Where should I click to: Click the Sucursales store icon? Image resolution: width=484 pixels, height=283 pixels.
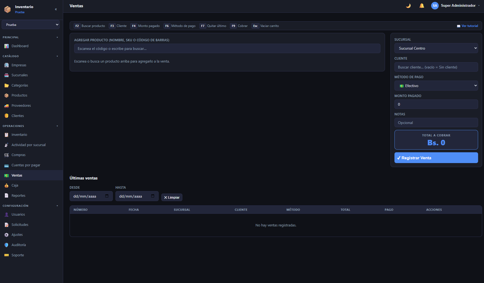[6, 75]
